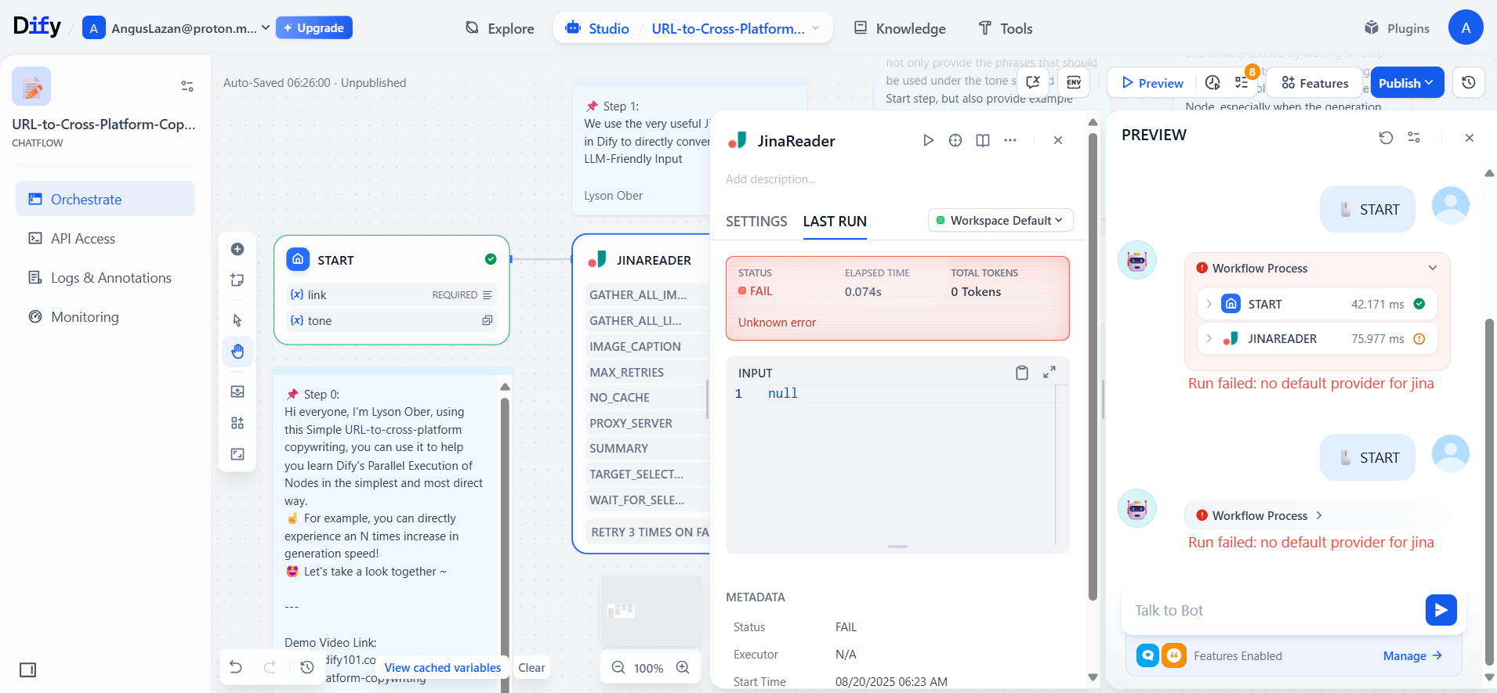Switch to hand mode
Image resolution: width=1497 pixels, height=693 pixels.
(237, 352)
